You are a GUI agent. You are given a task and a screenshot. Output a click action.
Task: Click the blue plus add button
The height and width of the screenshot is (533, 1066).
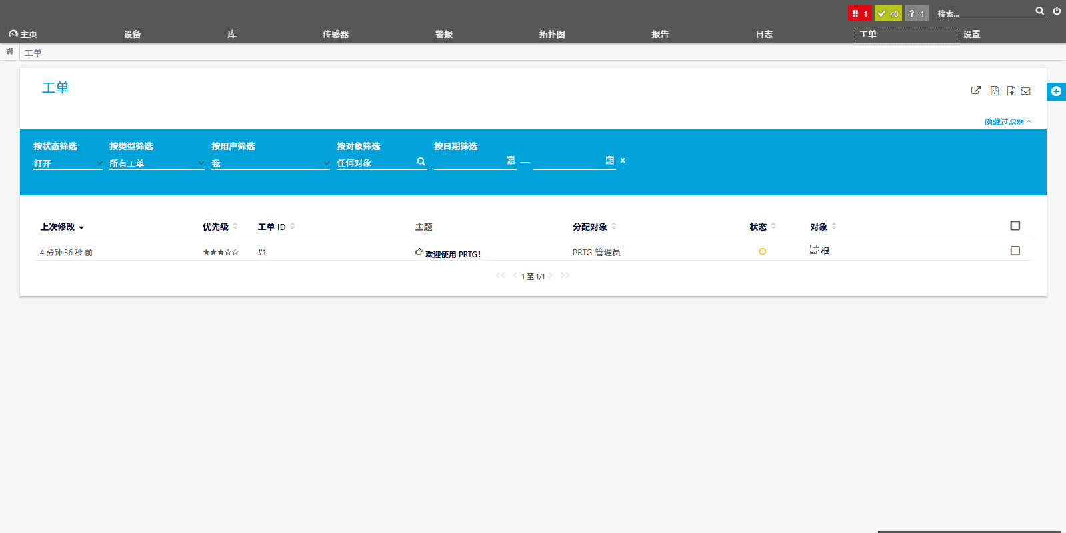pyautogui.click(x=1056, y=91)
